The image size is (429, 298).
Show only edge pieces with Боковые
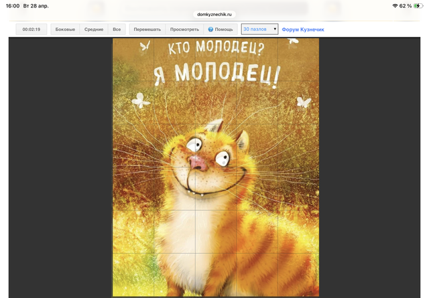click(65, 29)
